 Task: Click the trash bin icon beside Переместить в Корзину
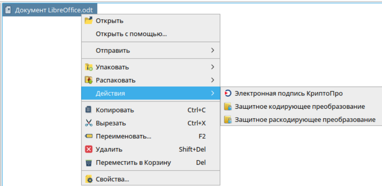(89, 162)
